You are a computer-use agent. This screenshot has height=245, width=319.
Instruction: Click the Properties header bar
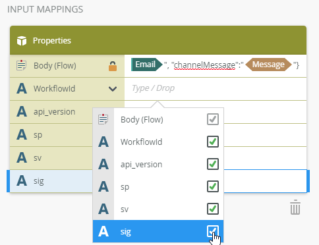tap(158, 40)
